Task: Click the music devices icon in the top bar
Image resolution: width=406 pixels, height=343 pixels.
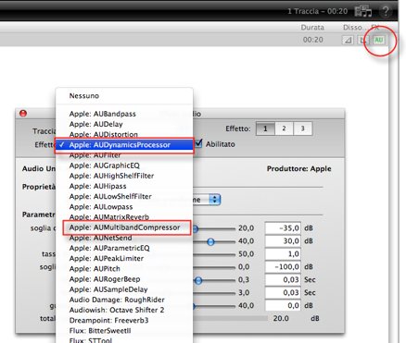Action: pos(363,11)
